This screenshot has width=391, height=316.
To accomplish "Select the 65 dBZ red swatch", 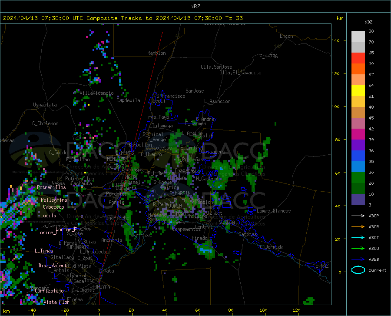I will [x=358, y=58].
